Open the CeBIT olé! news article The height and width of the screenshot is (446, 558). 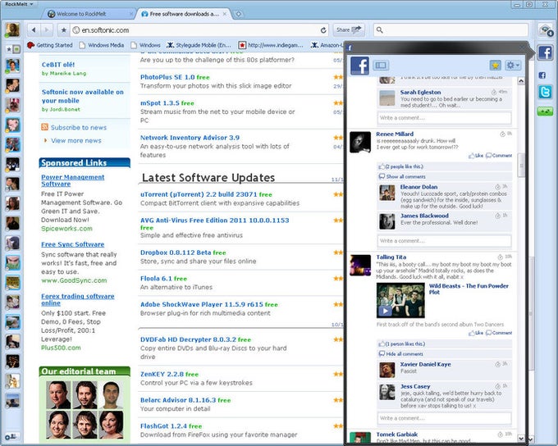(58, 65)
